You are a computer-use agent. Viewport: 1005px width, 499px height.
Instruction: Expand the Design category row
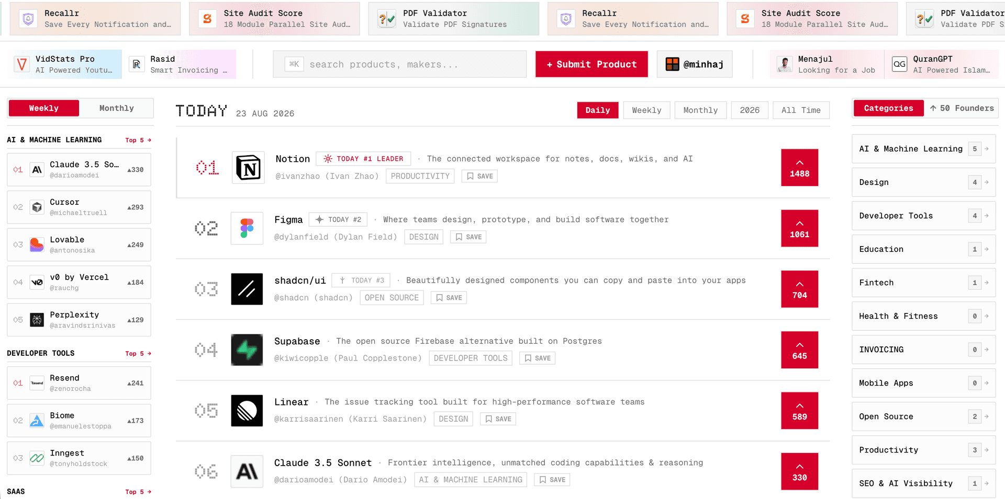coord(923,182)
